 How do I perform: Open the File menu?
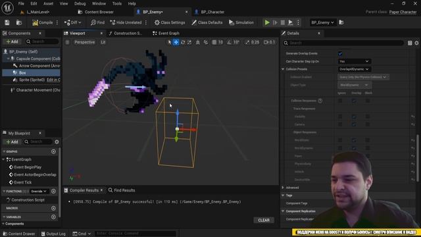click(x=21, y=3)
